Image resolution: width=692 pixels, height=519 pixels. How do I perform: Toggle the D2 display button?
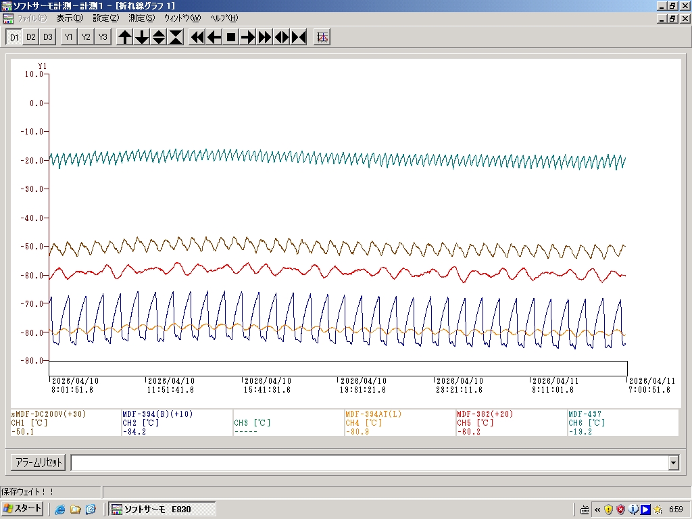[31, 37]
